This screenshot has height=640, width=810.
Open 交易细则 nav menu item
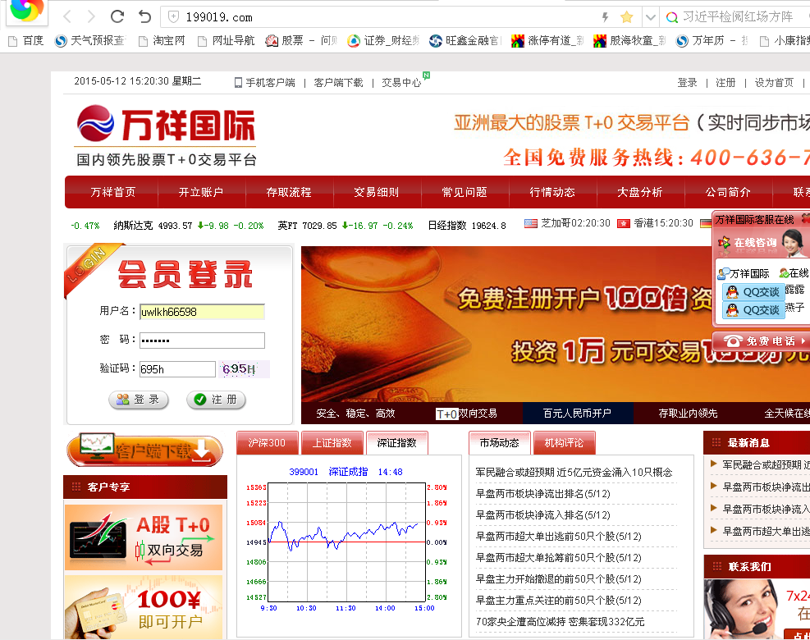tap(377, 192)
